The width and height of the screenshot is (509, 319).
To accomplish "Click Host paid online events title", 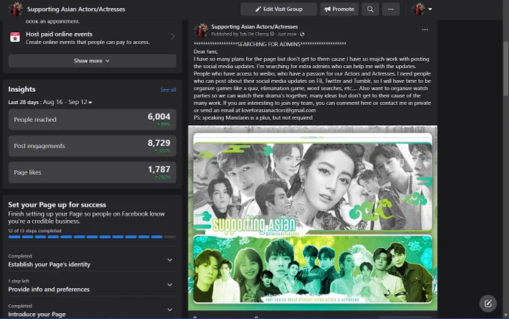I will (x=59, y=34).
